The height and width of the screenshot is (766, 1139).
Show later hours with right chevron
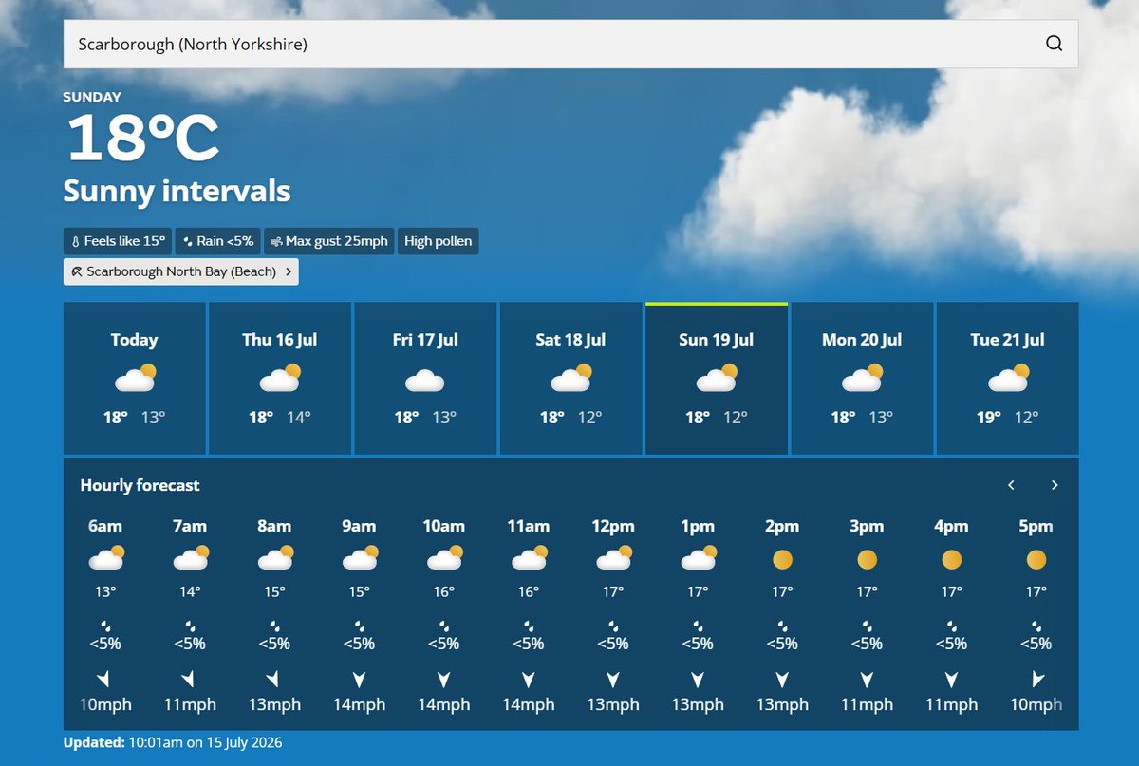(x=1055, y=485)
